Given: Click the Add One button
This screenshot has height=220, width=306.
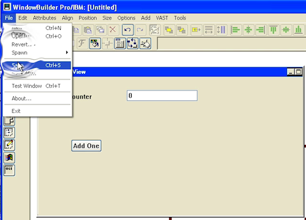Looking at the screenshot, I should point(86,145).
